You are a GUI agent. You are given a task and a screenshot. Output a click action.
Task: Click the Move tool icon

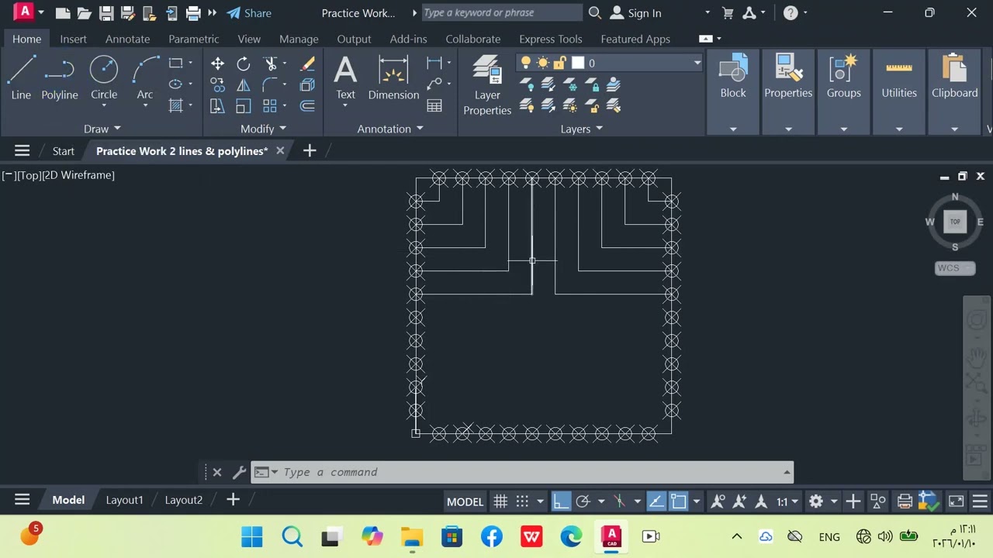217,64
